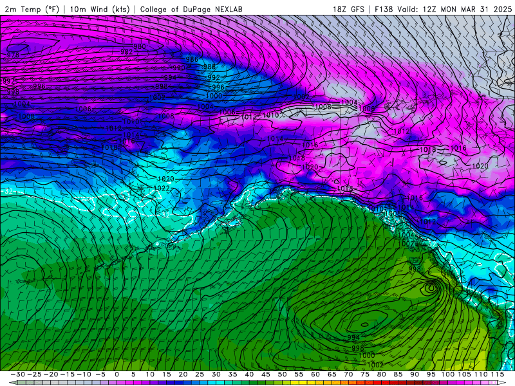The height and width of the screenshot is (386, 515).
Task: Click the 50 color scale label
Action: [282, 374]
